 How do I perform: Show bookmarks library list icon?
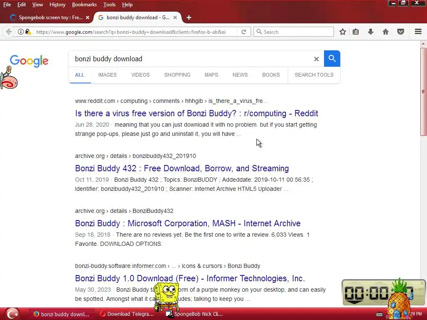tap(356, 32)
